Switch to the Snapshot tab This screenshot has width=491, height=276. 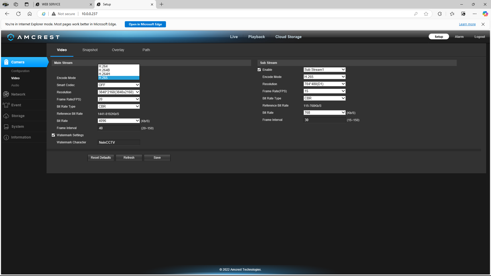pyautogui.click(x=90, y=50)
